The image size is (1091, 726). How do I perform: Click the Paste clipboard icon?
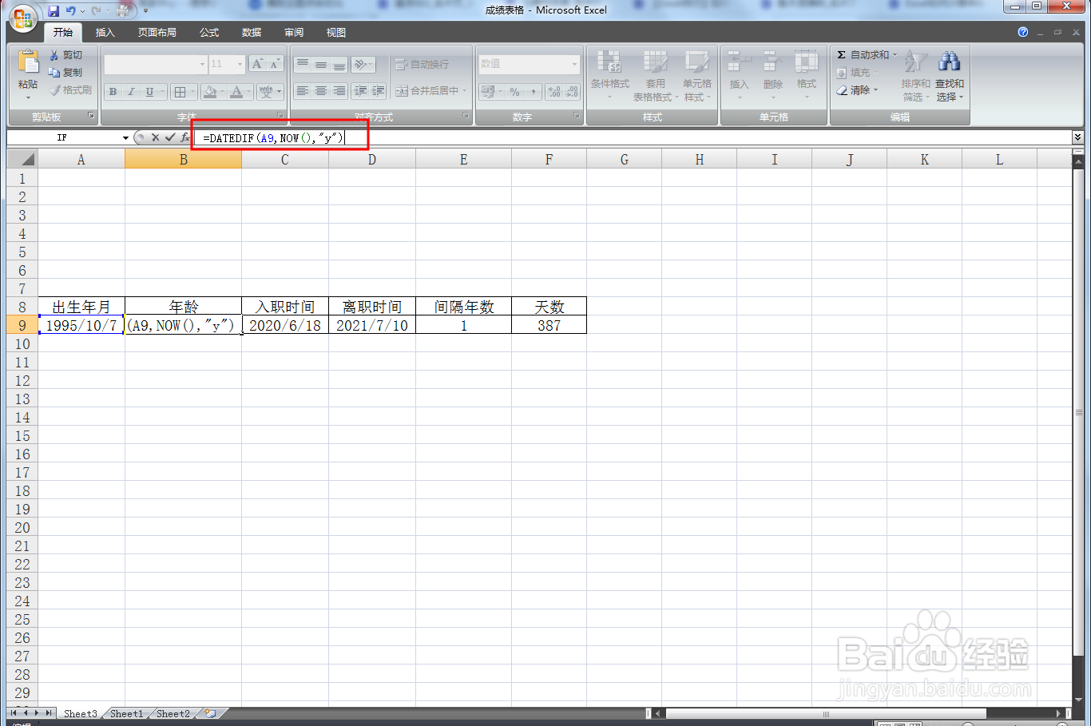tap(28, 62)
